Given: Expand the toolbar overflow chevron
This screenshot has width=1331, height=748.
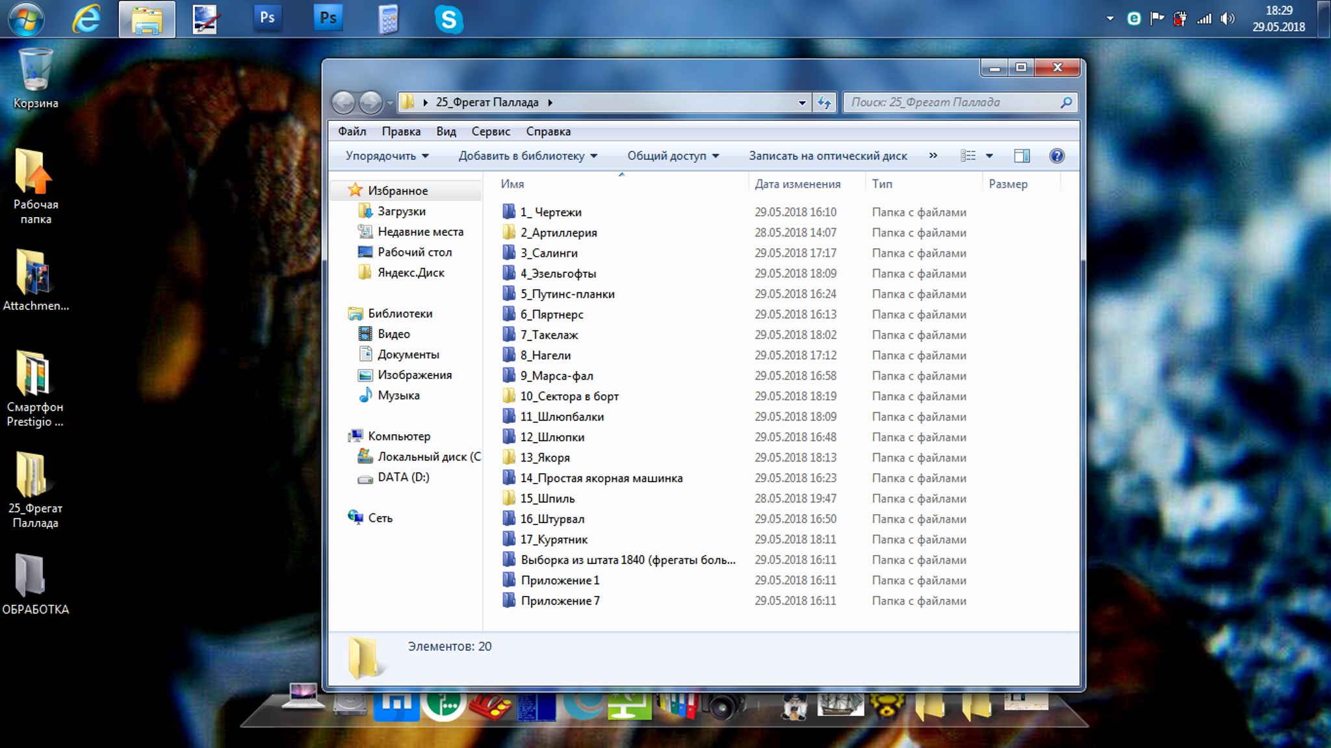Looking at the screenshot, I should click(933, 156).
